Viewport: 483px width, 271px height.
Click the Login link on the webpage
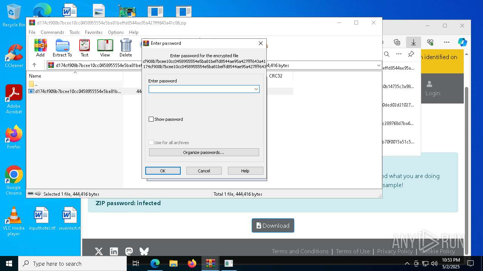[x=433, y=88]
